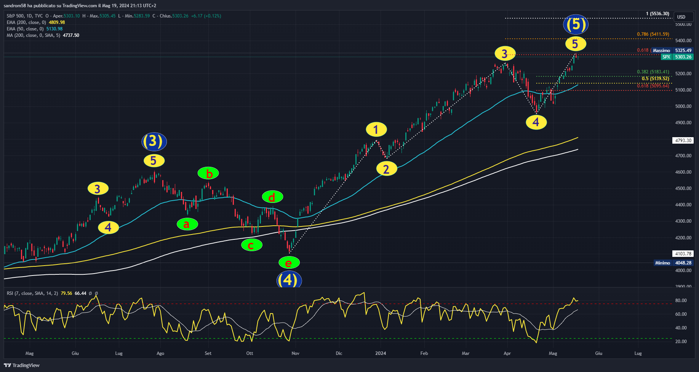Screen dimensions: 699x372
Task: Click the Fibonacci 0.5 (5139.52) level label
Action: [655, 79]
